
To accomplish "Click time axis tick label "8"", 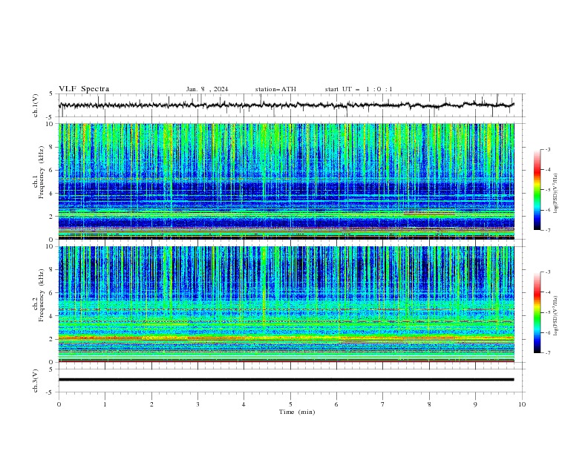I will click(x=429, y=404).
